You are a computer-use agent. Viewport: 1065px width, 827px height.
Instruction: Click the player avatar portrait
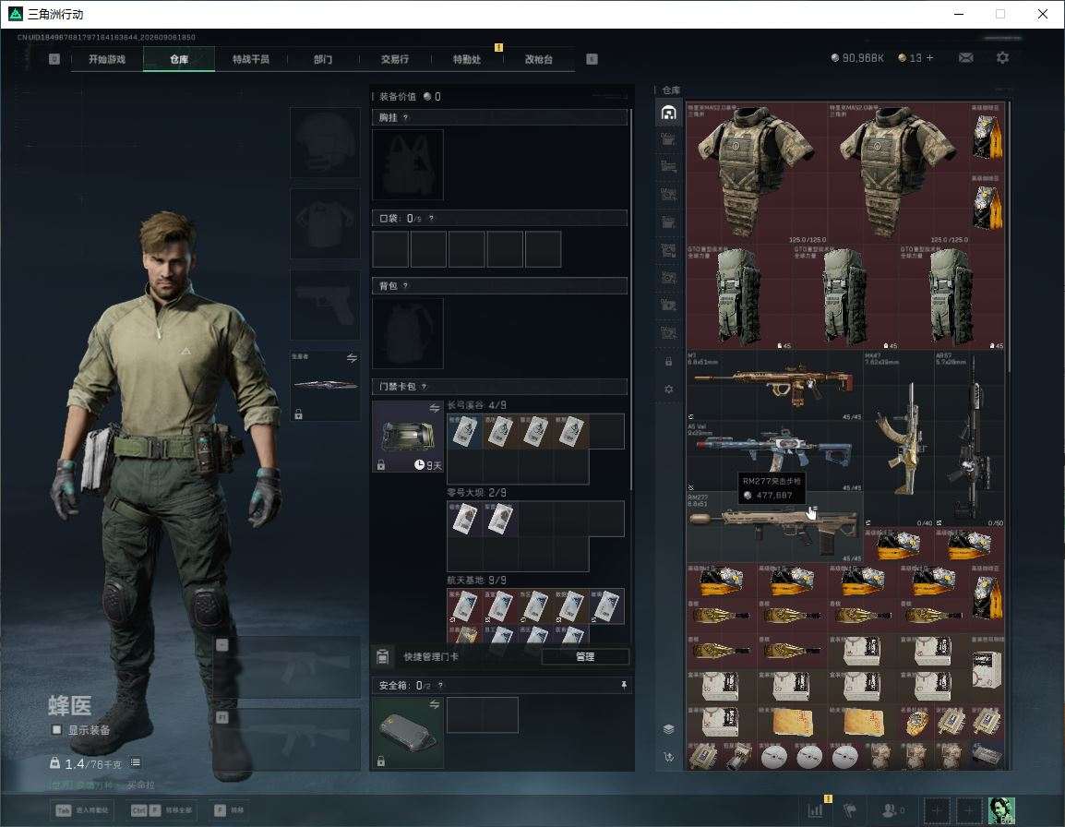click(1001, 810)
